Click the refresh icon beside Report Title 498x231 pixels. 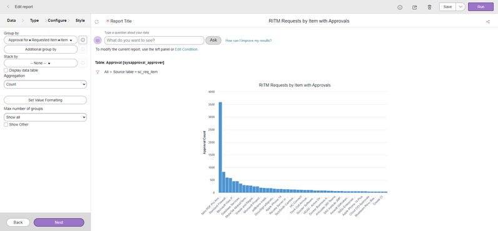(97, 22)
